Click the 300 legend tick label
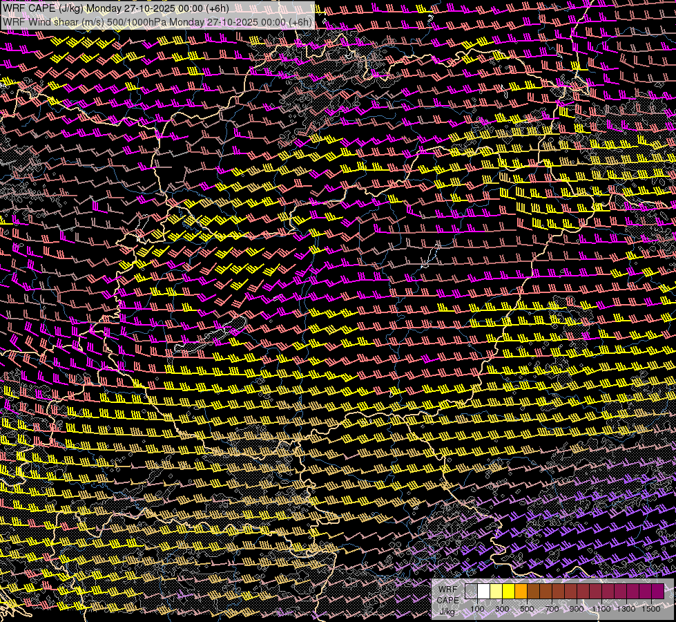676x622 pixels. click(502, 609)
